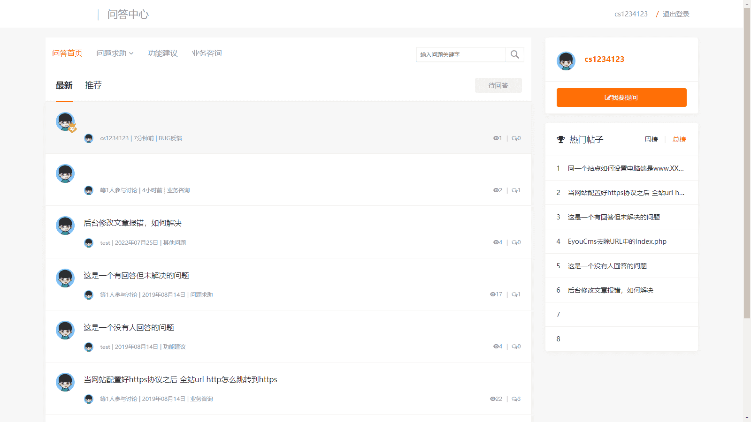
Task: Open the post 后台修改文章报错，如何解决 in the main list
Action: (132, 223)
